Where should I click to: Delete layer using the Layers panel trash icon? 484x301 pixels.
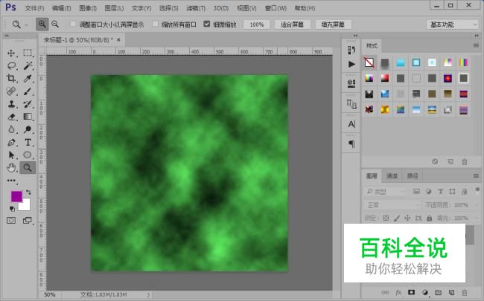(464, 292)
